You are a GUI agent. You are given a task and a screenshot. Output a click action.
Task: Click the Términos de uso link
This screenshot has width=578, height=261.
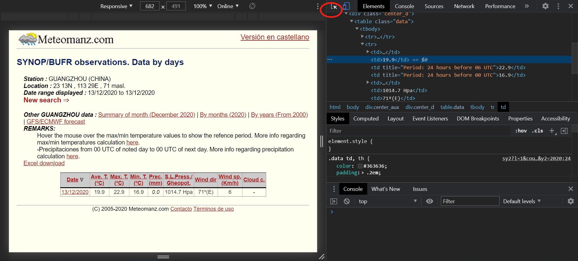pos(213,209)
